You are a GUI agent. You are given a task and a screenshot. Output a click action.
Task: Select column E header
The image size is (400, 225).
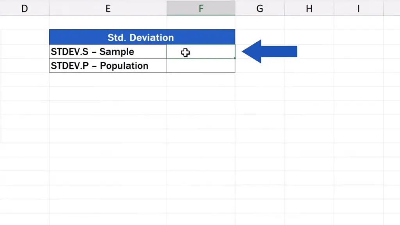pos(108,8)
